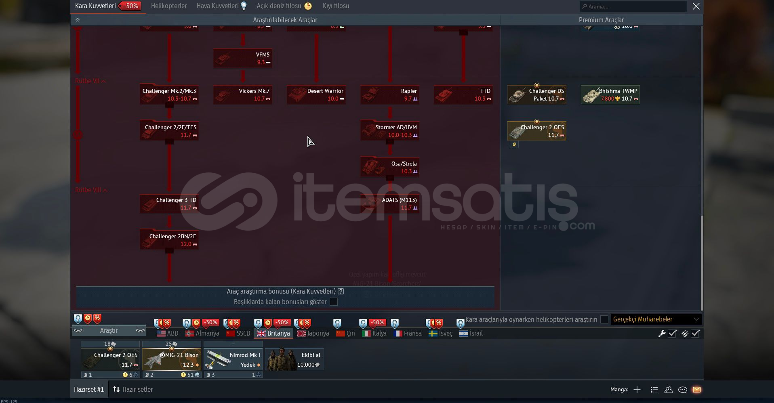Image resolution: width=774 pixels, height=403 pixels.
Task: Switch to the Hava Kuvvetleri tab
Action: [x=217, y=6]
